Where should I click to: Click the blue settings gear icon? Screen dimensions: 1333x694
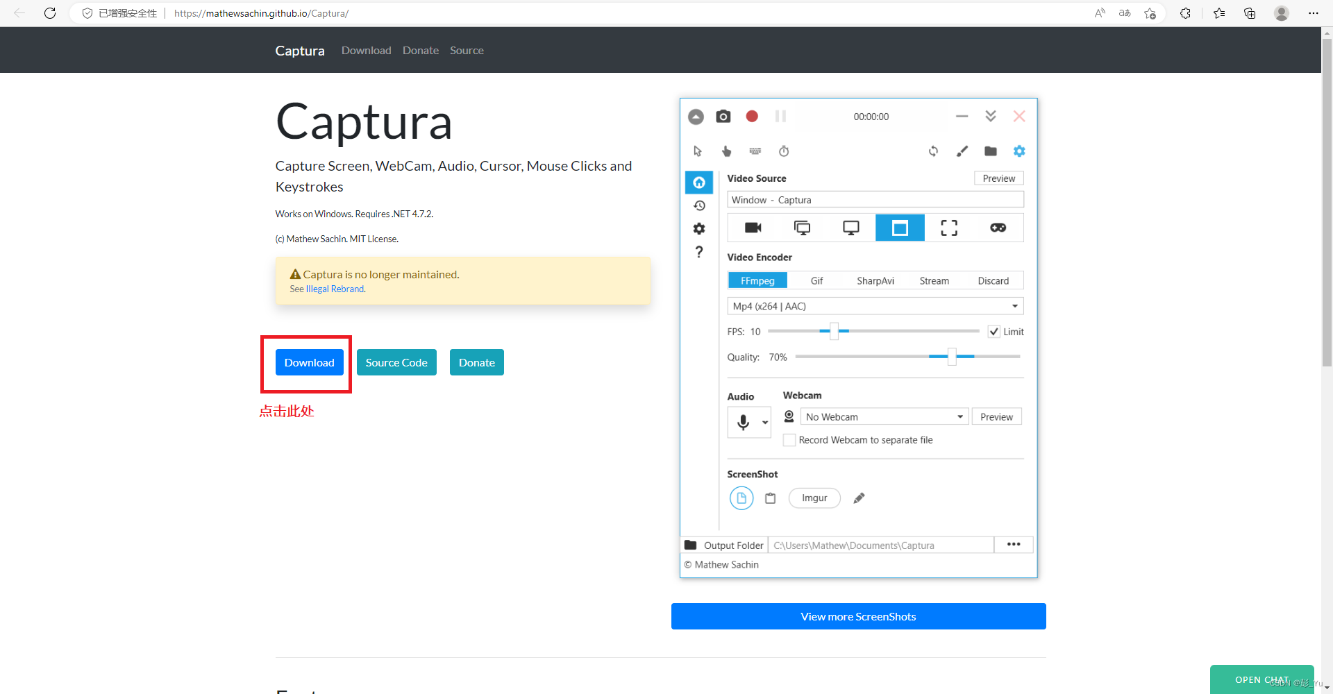pyautogui.click(x=1019, y=151)
